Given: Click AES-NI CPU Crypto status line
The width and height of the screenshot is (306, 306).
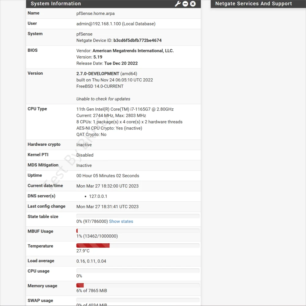Looking at the screenshot, I should point(109,128).
